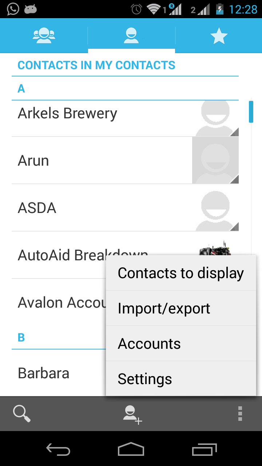262x466 pixels.
Task: Select the All Contacts person tab
Action: tap(131, 36)
